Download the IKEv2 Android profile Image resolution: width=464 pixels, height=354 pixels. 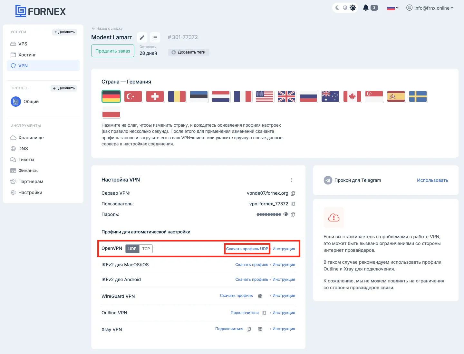(x=252, y=280)
